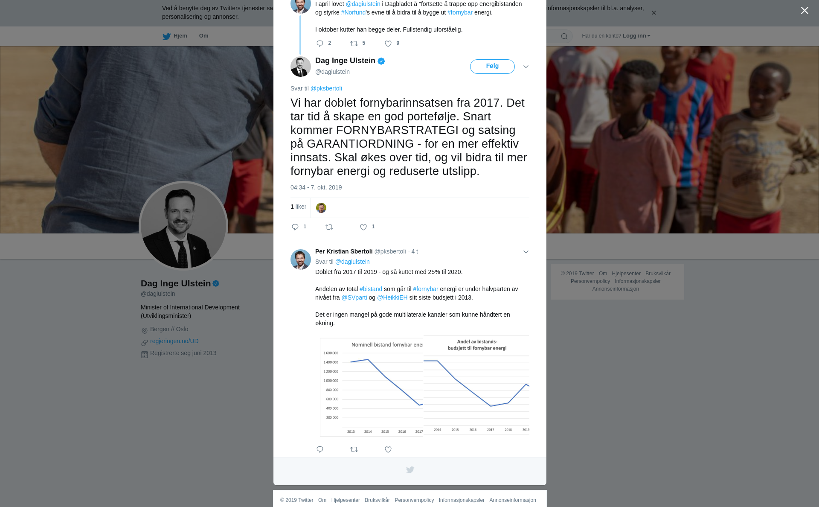Like the top tweet with 9 likes
819x507 pixels.
click(x=388, y=44)
